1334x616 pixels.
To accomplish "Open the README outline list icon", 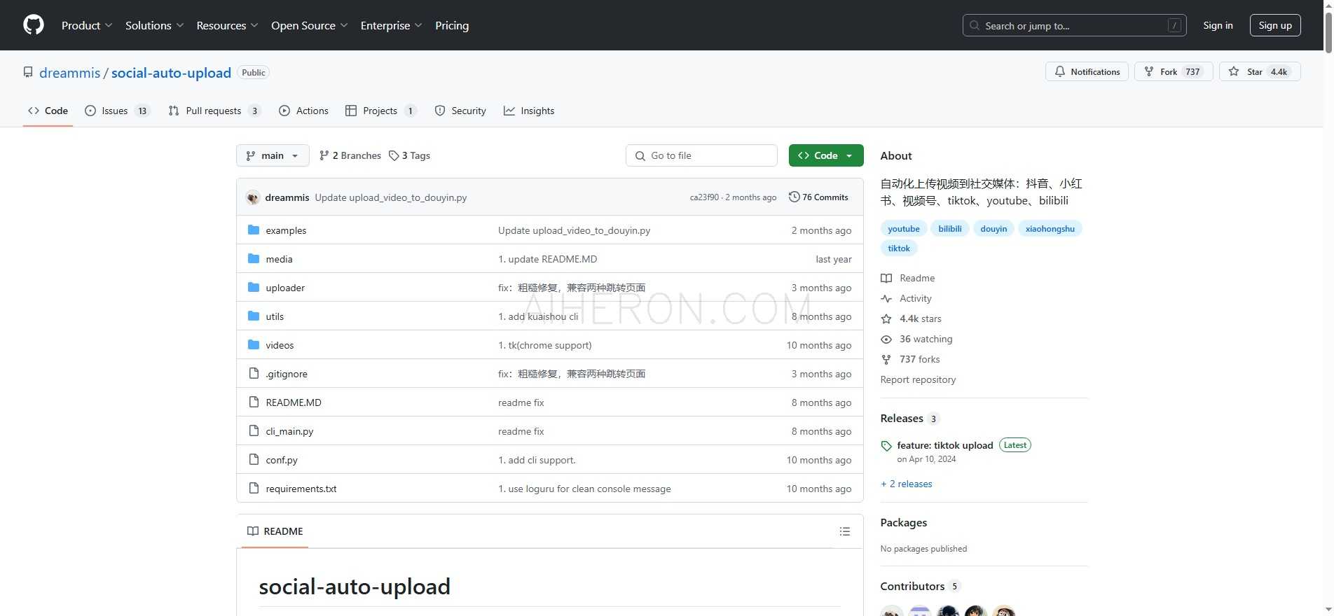I will (x=845, y=531).
